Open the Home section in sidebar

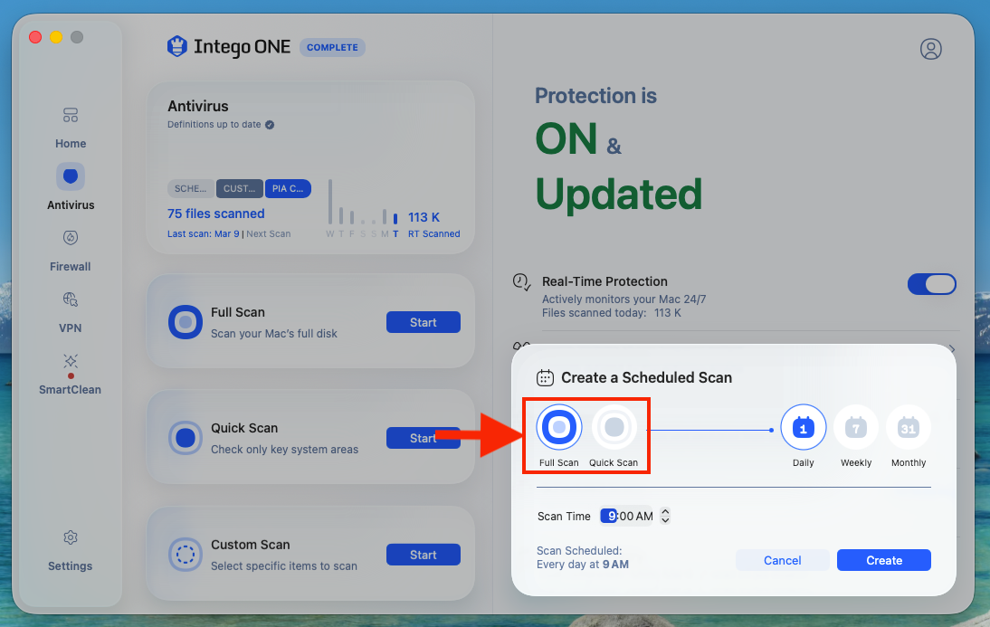pos(70,128)
